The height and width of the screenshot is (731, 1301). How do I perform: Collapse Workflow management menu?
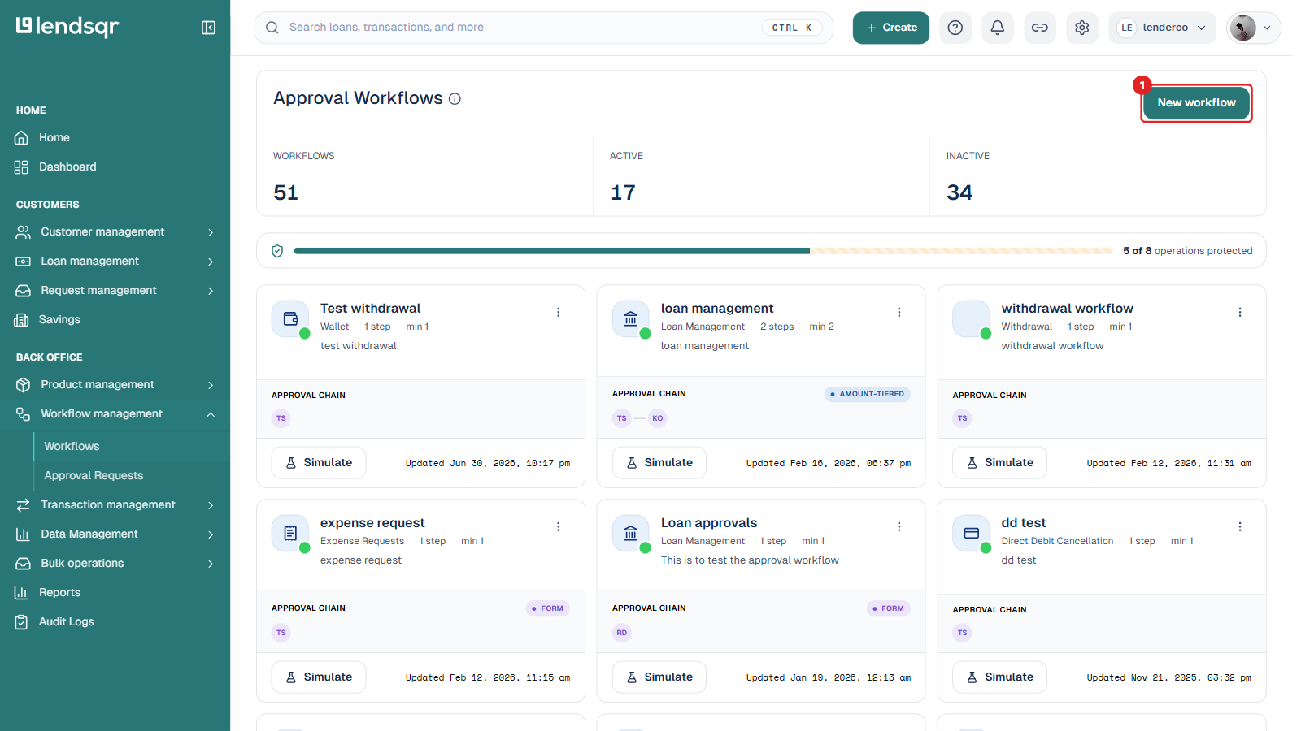(x=115, y=414)
